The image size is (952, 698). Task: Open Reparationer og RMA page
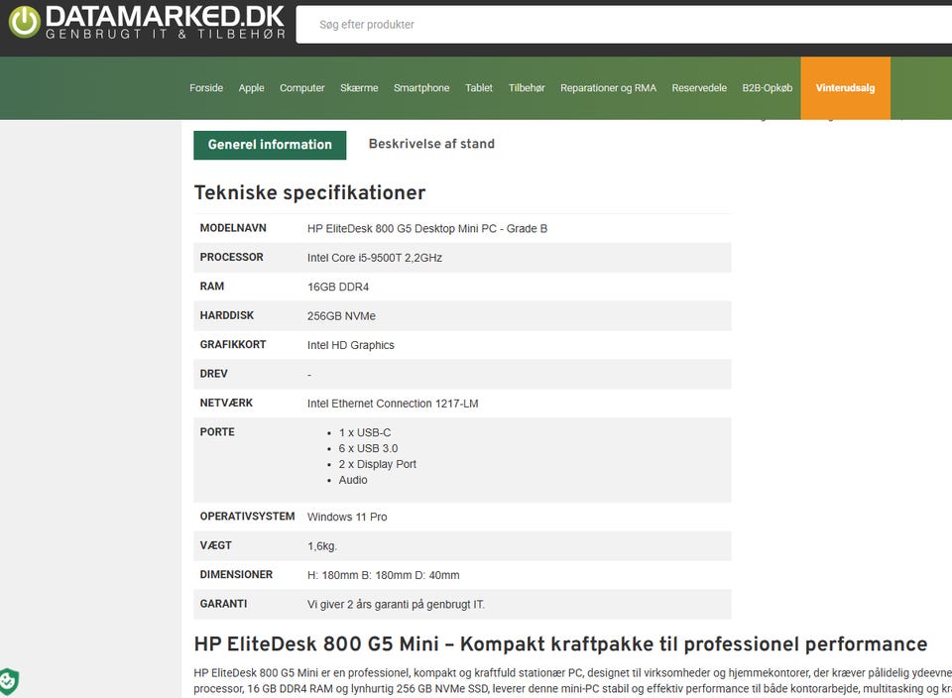tap(608, 88)
